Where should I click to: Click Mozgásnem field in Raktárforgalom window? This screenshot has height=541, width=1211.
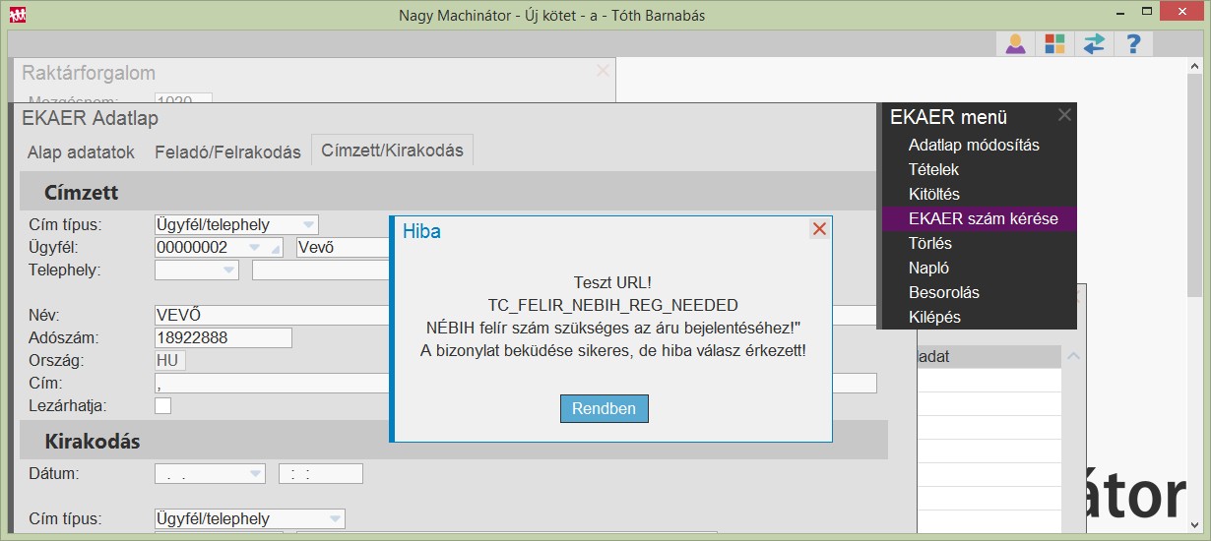183,98
